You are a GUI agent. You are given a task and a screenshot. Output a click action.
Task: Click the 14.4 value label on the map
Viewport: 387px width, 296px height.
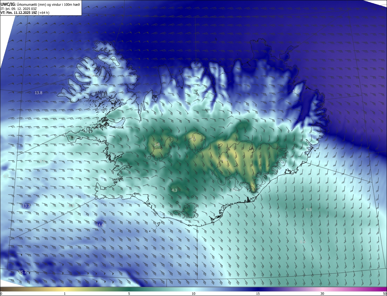tap(100, 225)
